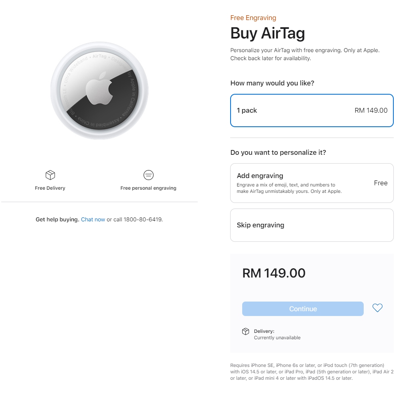Click the 'Get help buying' text

[x=57, y=219]
